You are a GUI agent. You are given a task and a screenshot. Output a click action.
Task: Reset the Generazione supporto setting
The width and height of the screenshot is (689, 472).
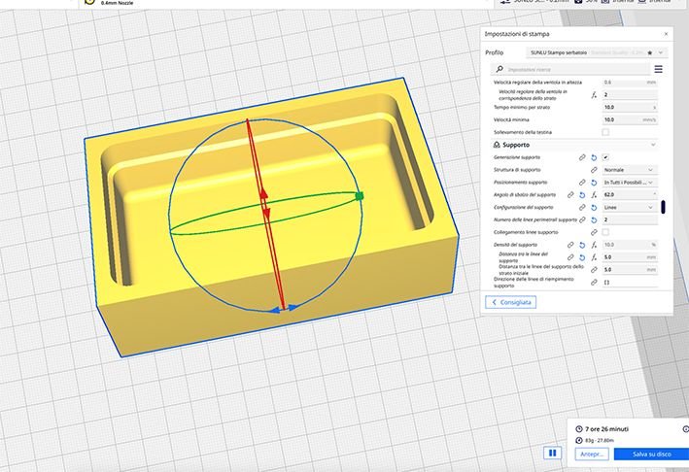tap(594, 157)
